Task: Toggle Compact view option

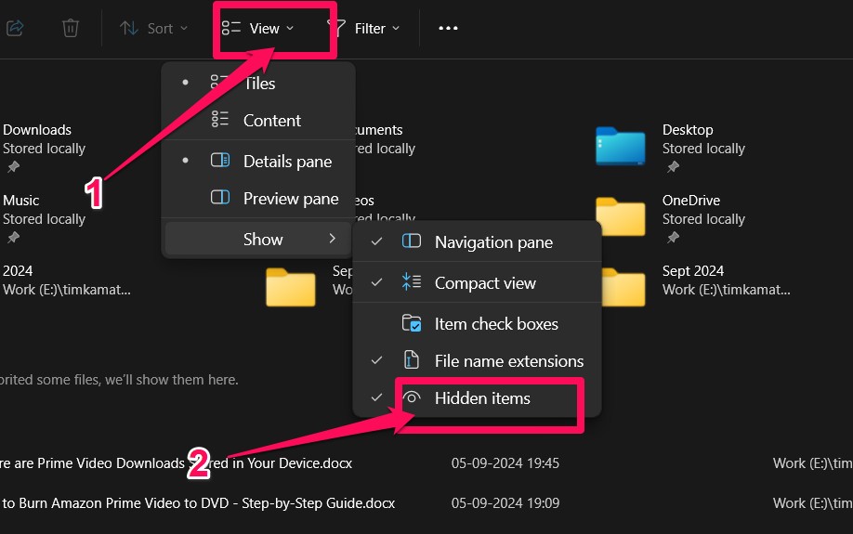Action: (484, 283)
